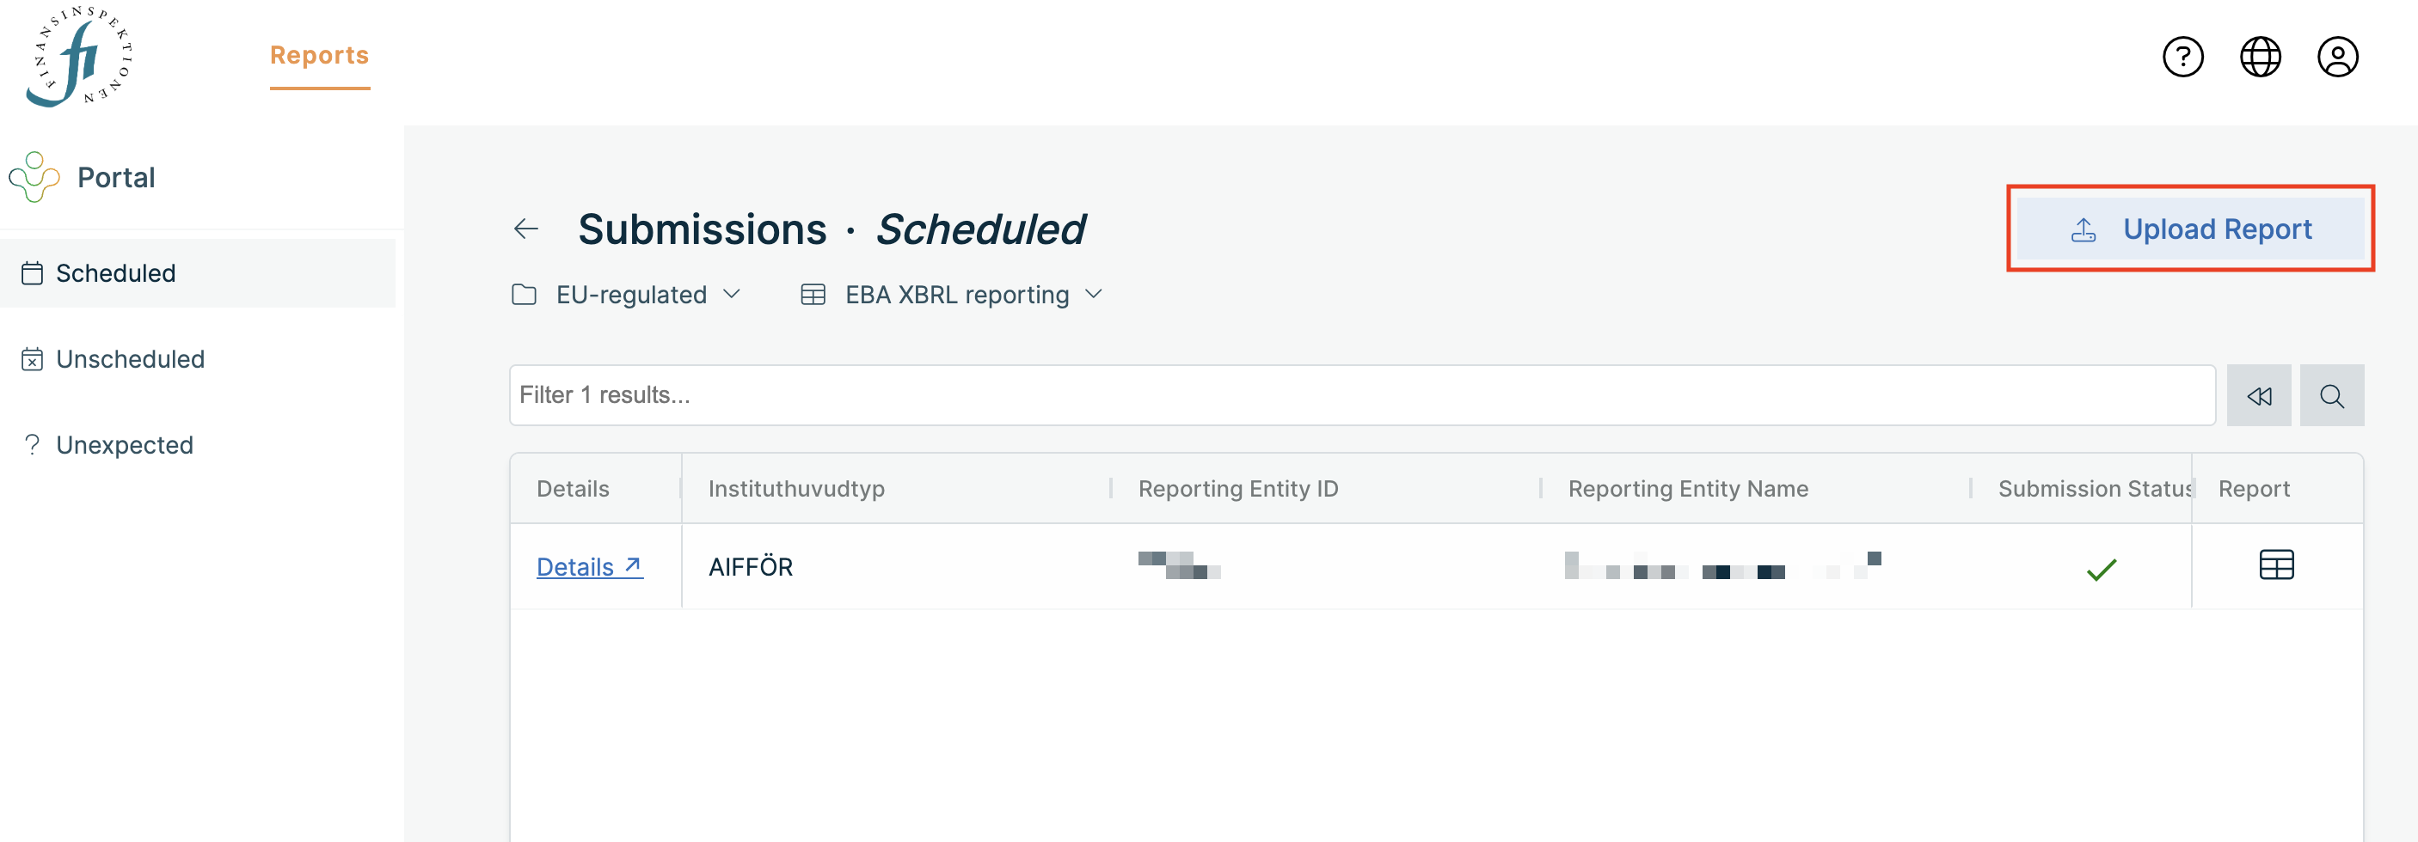
Task: Click the Reporting Entity ID column header
Action: tap(1238, 490)
